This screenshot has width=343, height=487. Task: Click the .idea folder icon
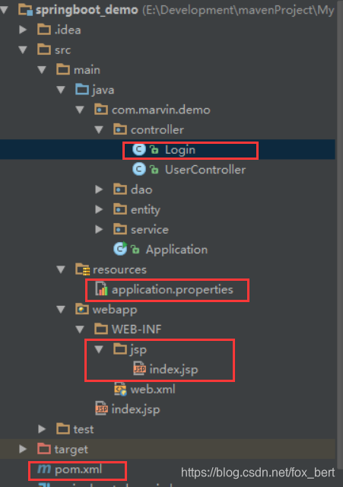coord(44,30)
